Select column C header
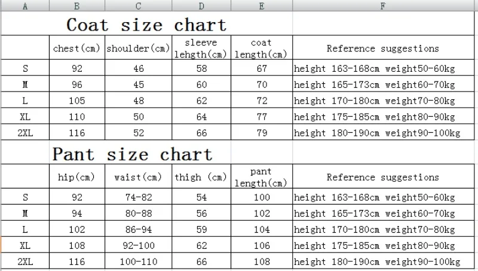Image resolution: width=478 pixels, height=271 pixels. pyautogui.click(x=139, y=7)
